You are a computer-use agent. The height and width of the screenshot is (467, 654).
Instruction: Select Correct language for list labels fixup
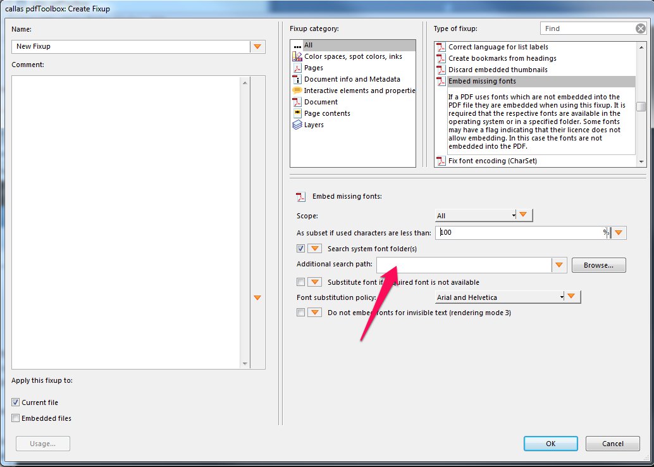[535, 47]
